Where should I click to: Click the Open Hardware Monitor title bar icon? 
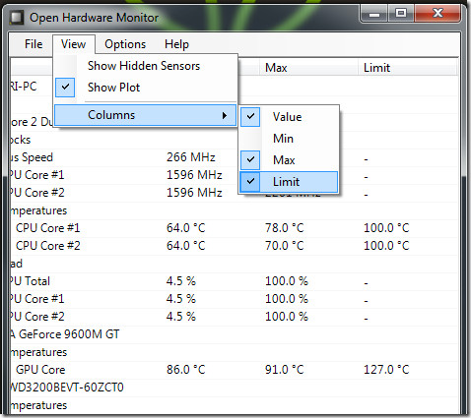coord(17,18)
